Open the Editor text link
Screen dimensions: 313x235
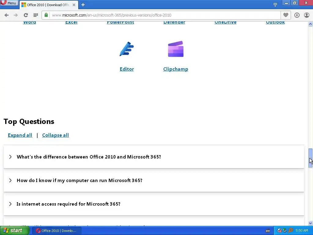[x=127, y=69]
